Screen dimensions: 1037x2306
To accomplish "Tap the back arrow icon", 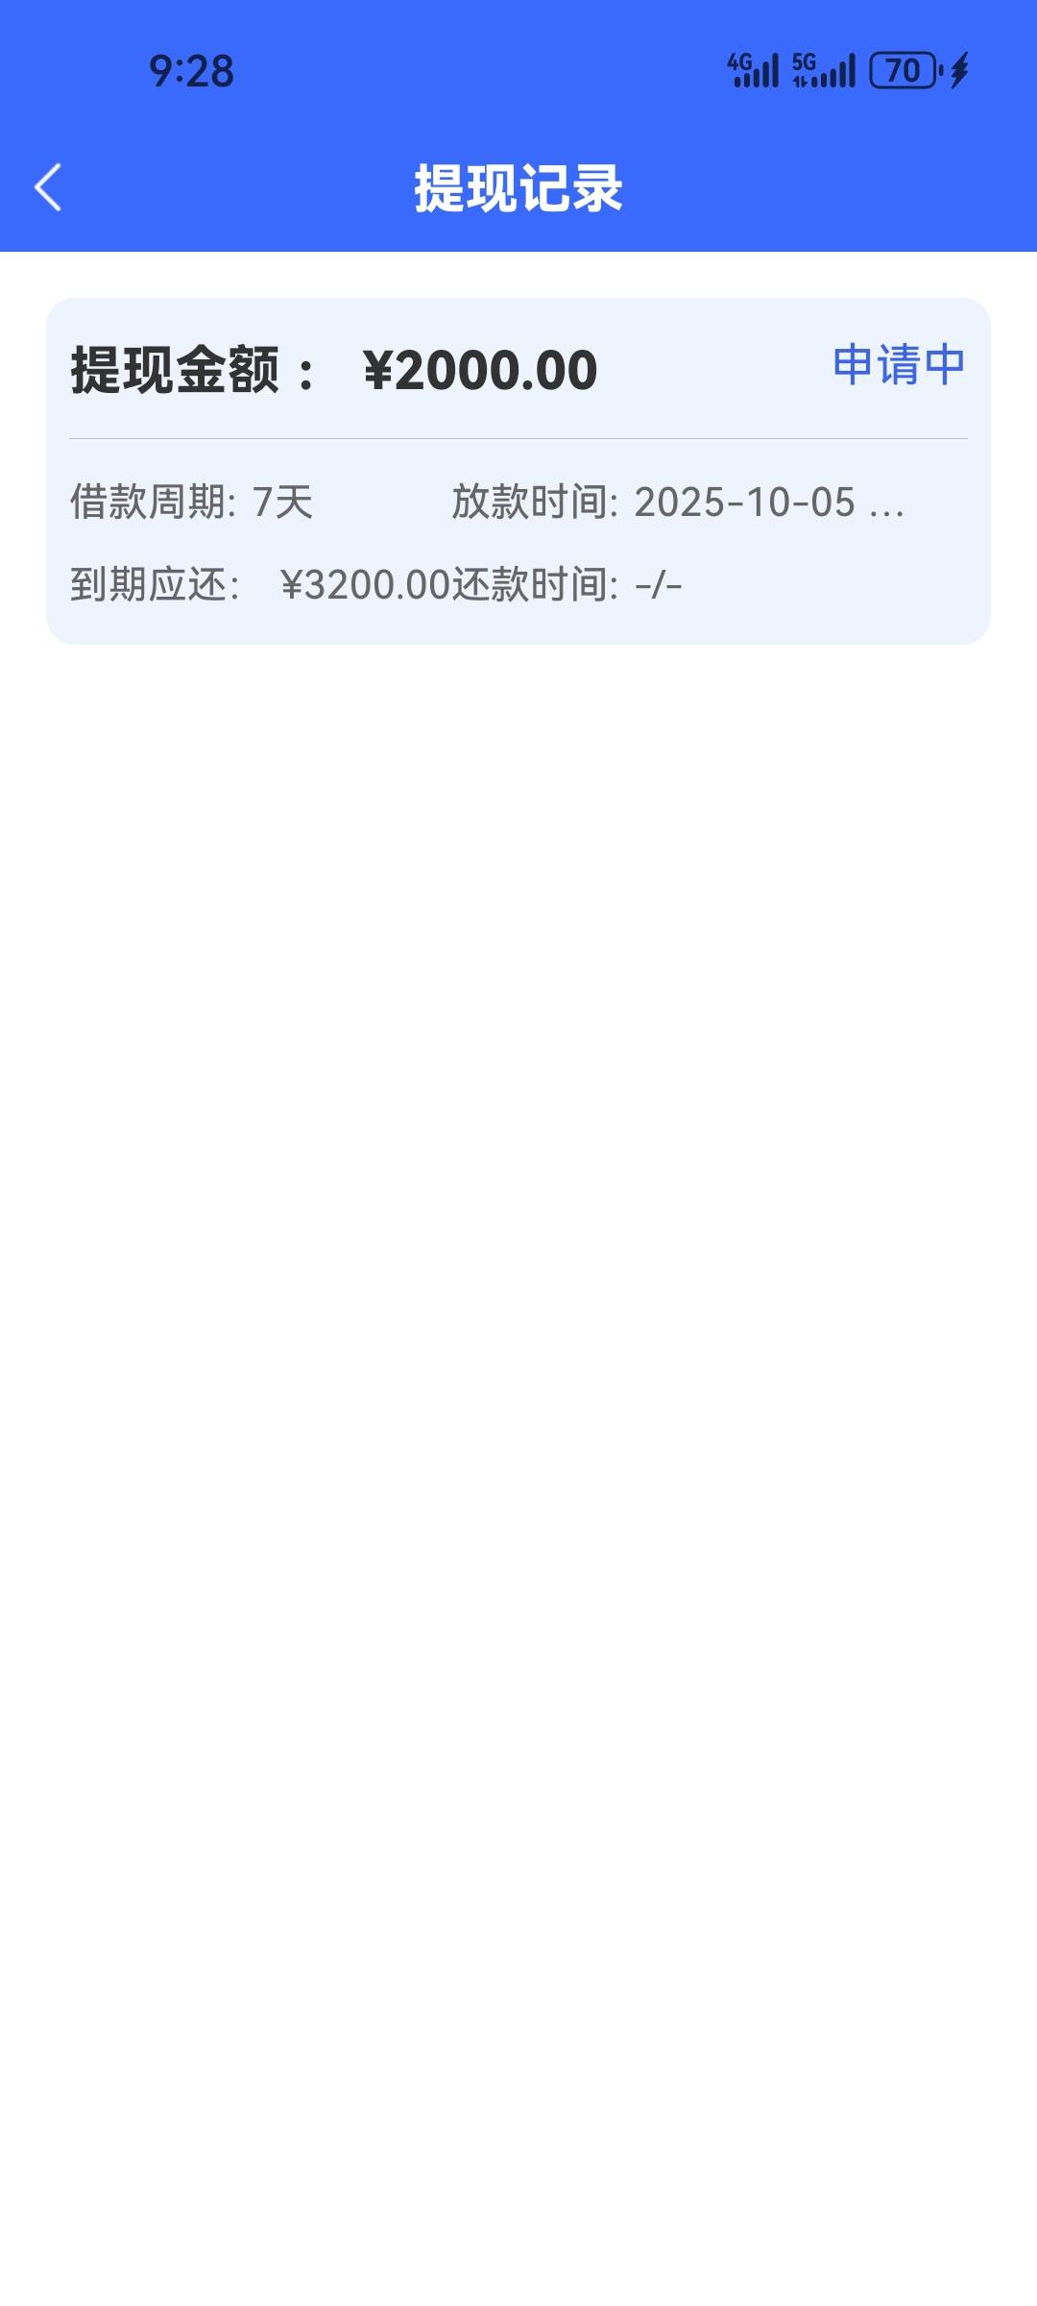I will point(48,186).
